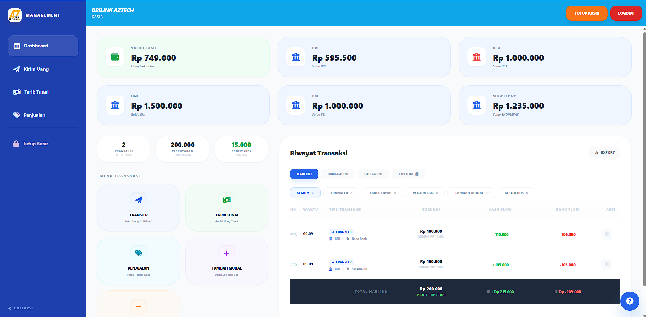Click the paper plane icon on Transfer card
Screen dimensions: 646x317
139,200
